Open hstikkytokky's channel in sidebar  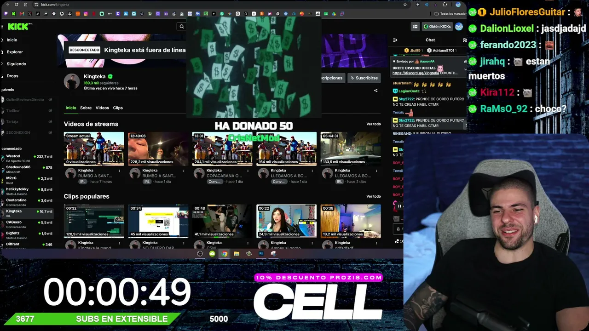(28, 191)
